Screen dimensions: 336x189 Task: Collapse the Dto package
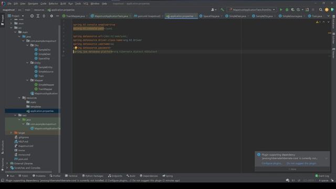click(27, 45)
